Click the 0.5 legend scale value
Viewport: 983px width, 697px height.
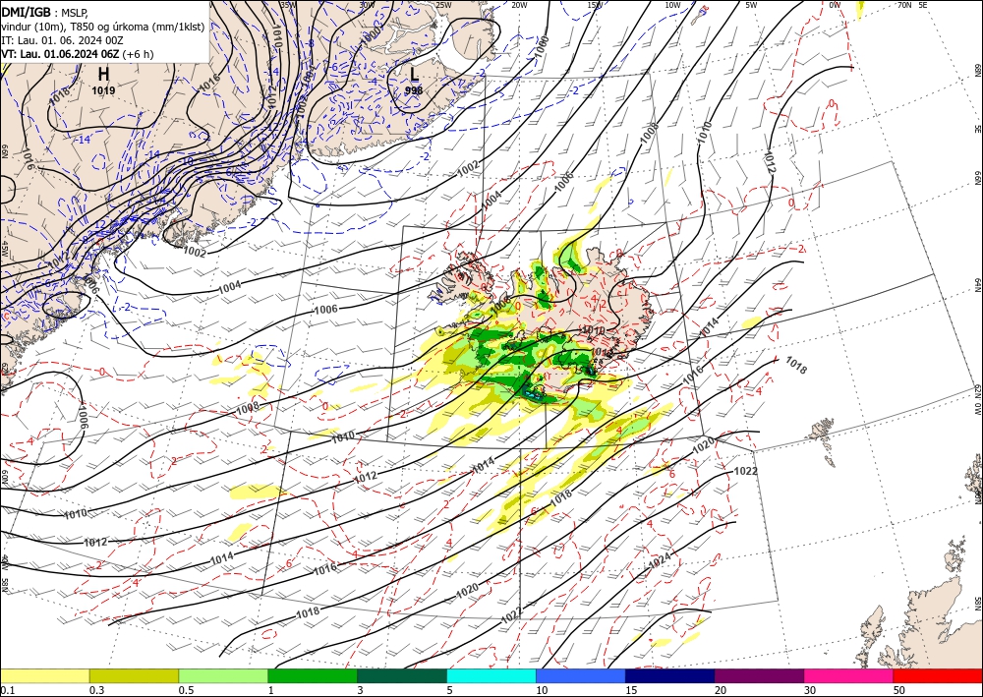(x=186, y=690)
